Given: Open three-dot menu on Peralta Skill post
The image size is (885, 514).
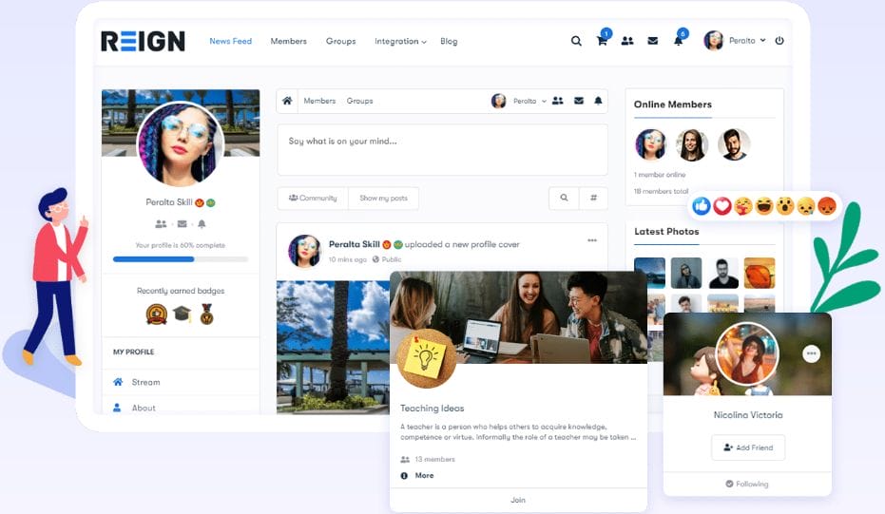Looking at the screenshot, I should coord(592,240).
